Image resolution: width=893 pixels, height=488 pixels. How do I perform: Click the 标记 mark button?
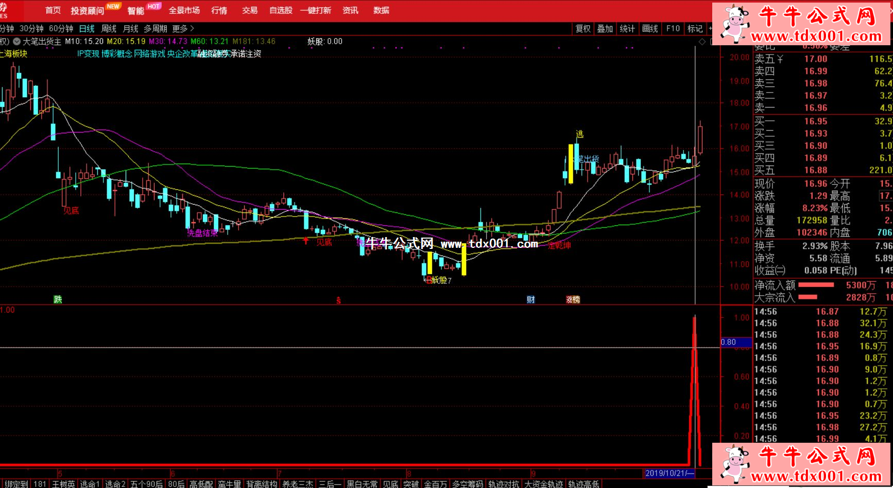695,29
